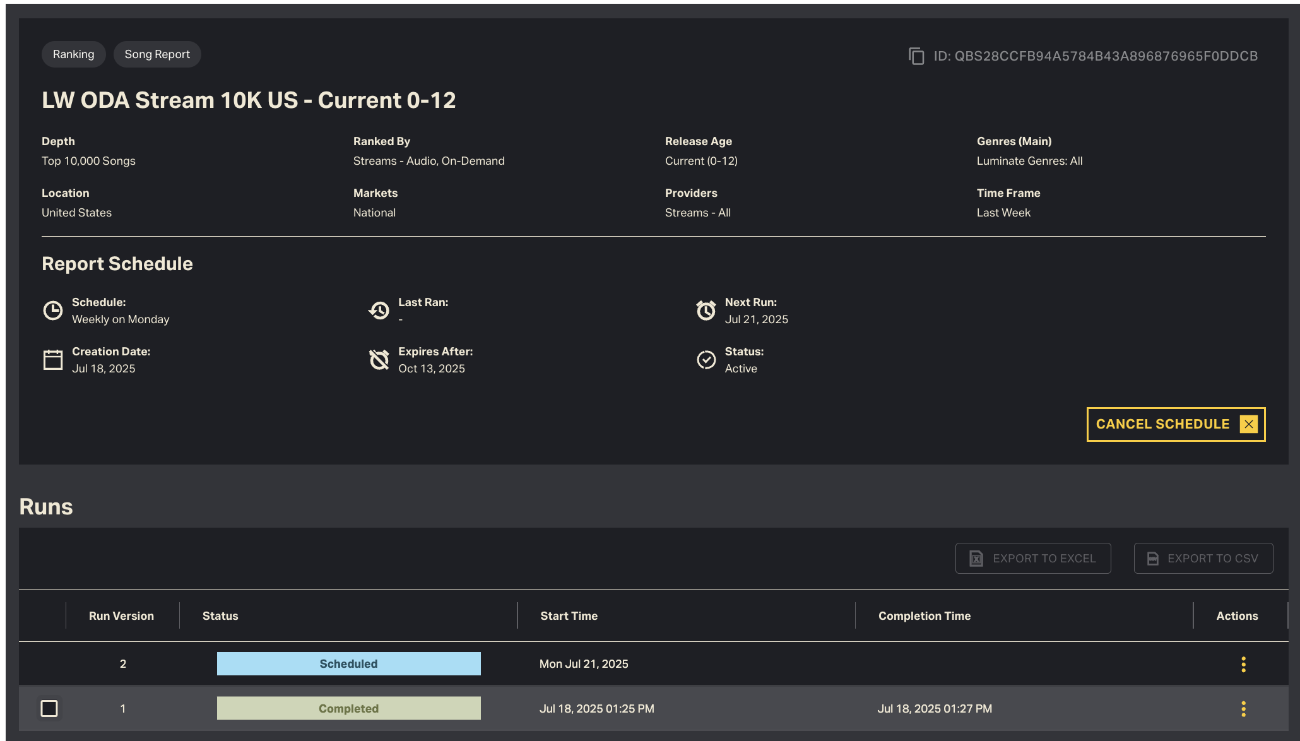The width and height of the screenshot is (1300, 741).
Task: Click the Song Report tag chip
Action: point(157,54)
